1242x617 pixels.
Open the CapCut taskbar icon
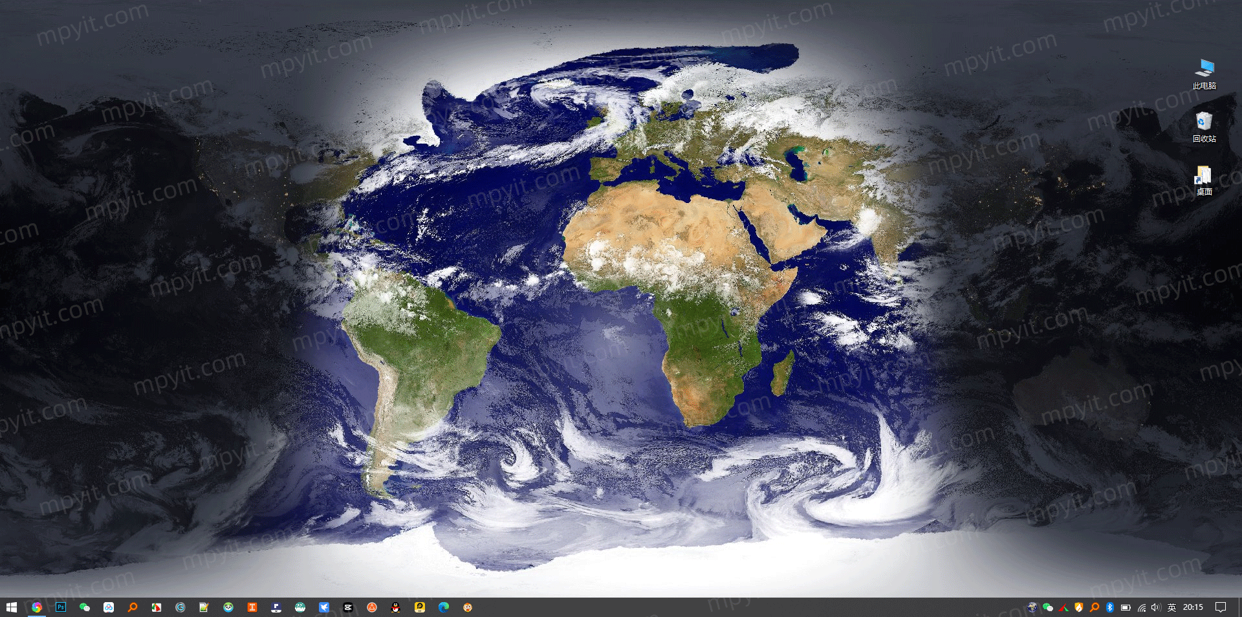point(348,607)
